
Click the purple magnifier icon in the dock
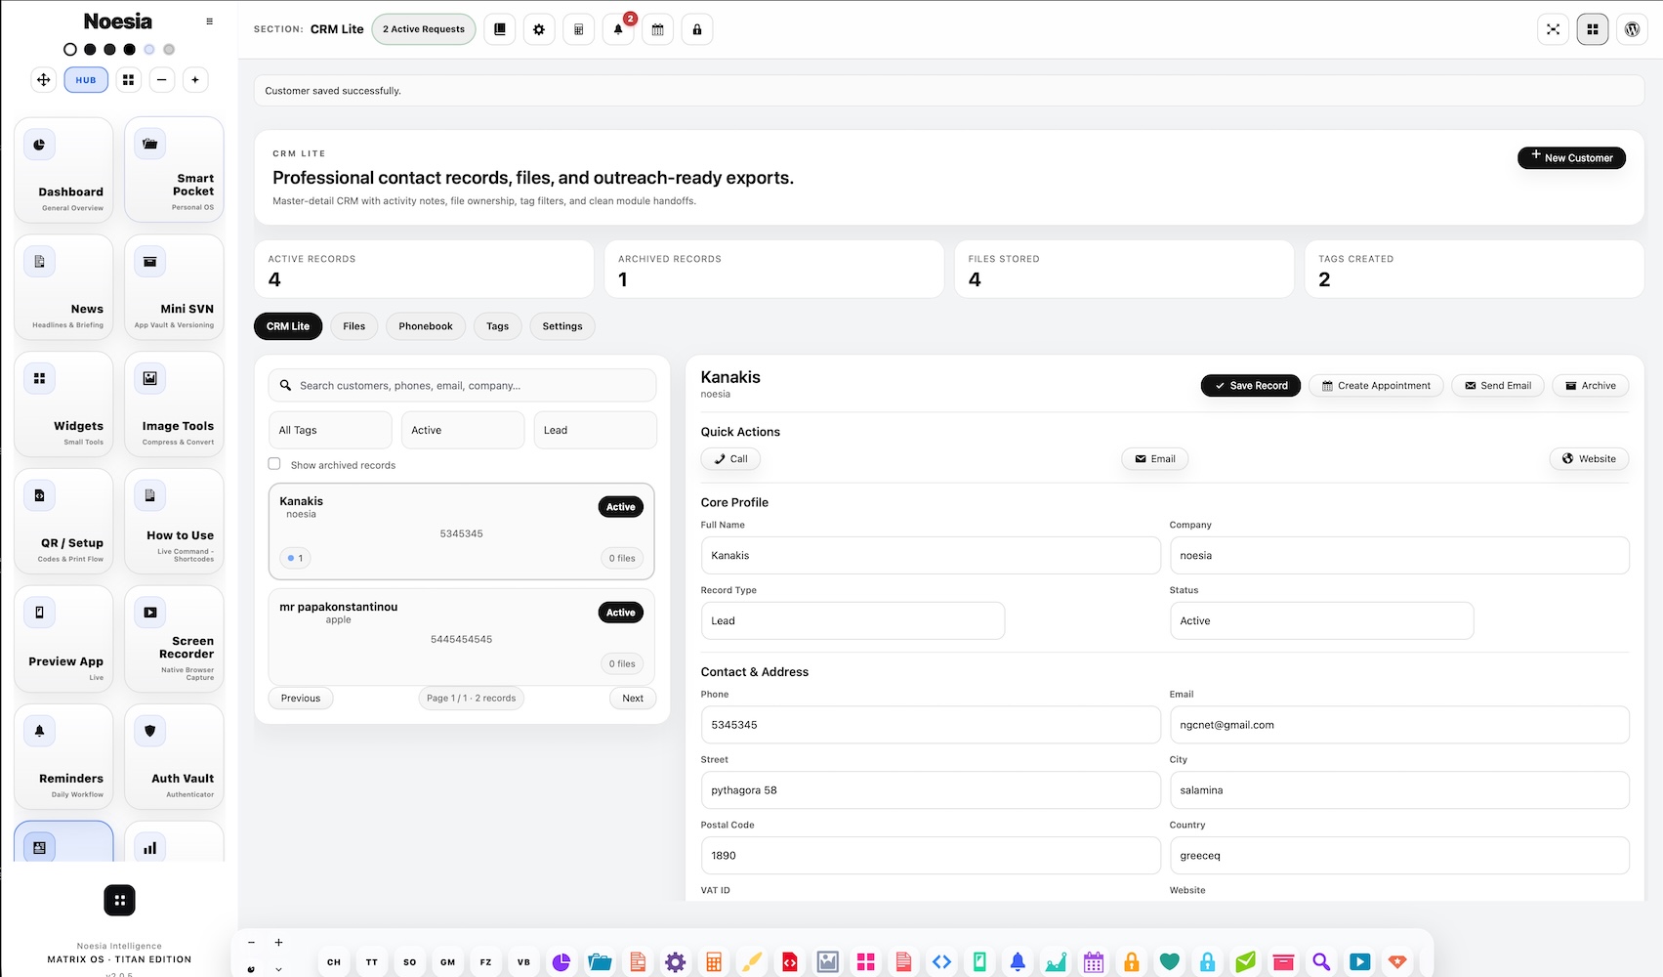tap(1321, 962)
